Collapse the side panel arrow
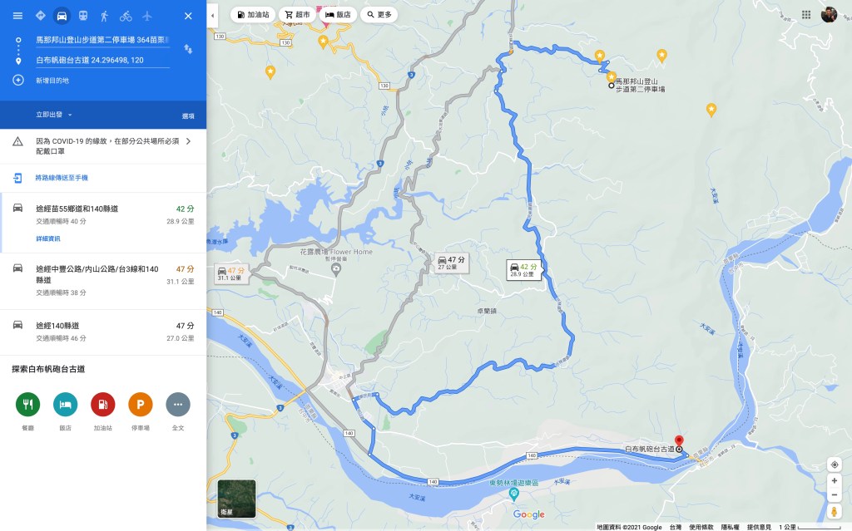This screenshot has height=531, width=852. [212, 16]
